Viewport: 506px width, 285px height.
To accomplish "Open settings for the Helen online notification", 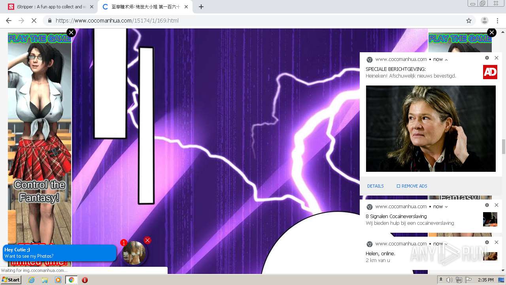I will [487, 242].
